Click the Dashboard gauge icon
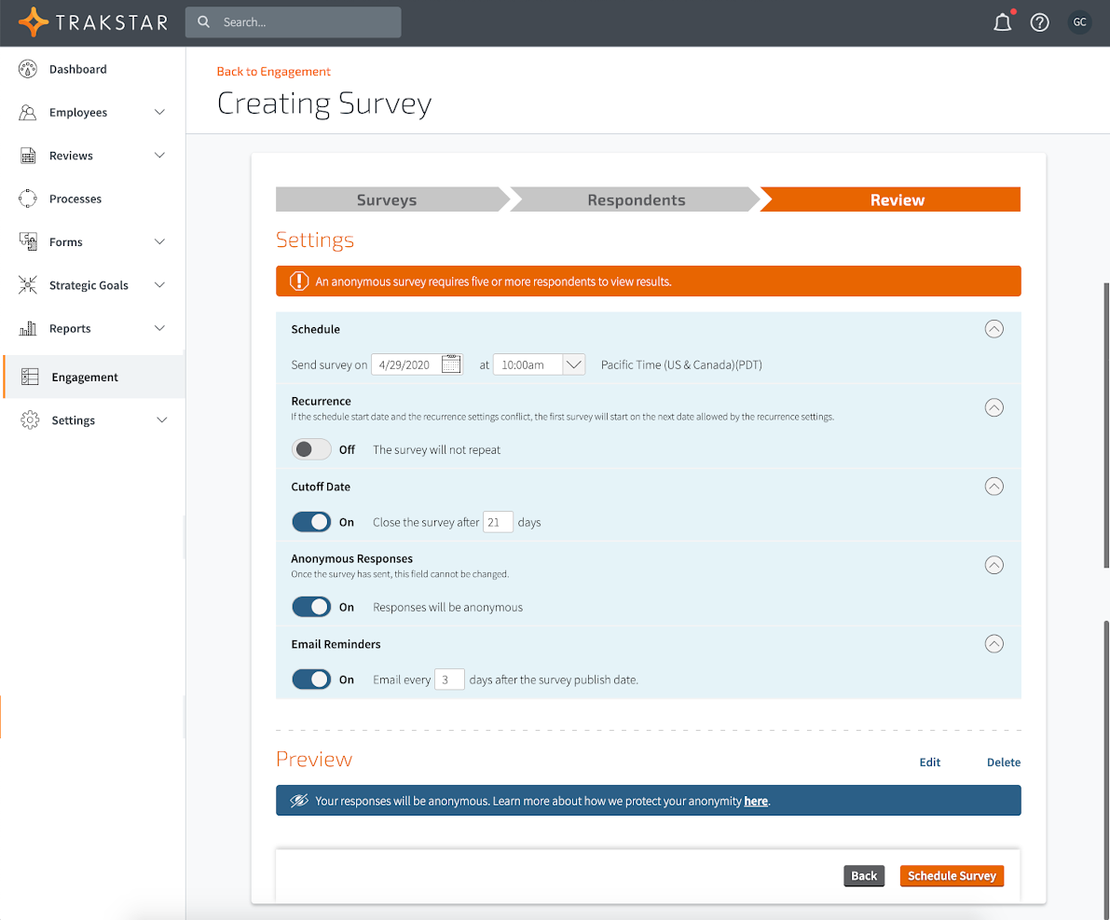1110x920 pixels. click(x=28, y=69)
